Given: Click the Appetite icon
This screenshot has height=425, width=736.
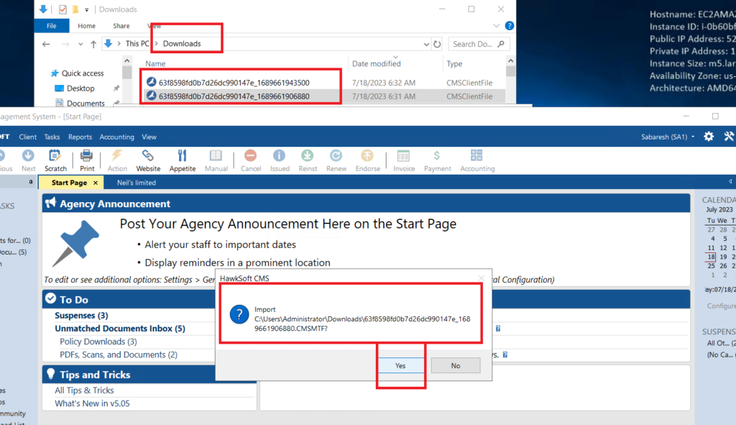Looking at the screenshot, I should pyautogui.click(x=183, y=159).
